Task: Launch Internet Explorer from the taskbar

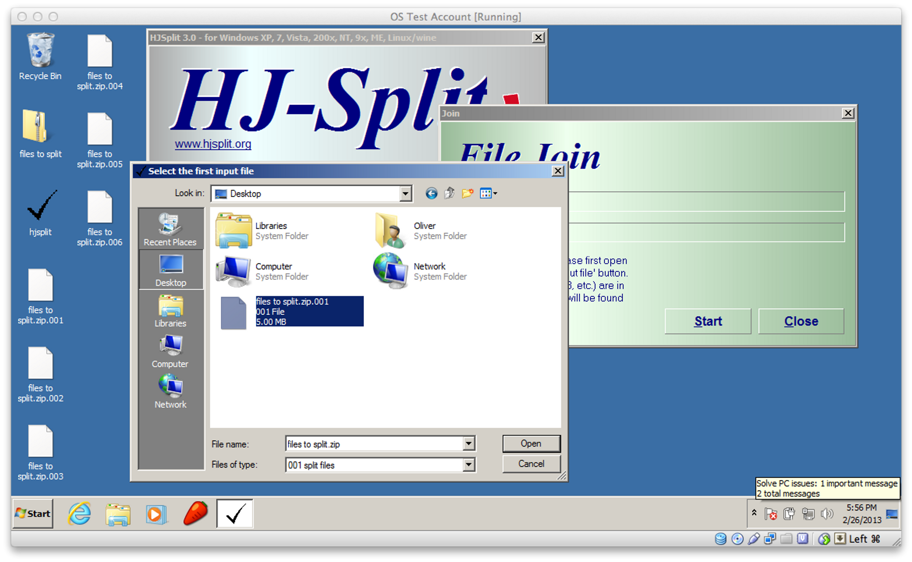Action: pos(79,514)
